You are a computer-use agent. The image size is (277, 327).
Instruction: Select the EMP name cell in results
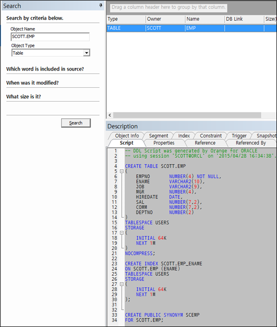point(205,28)
